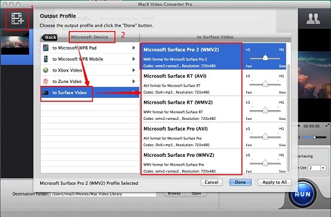Expand the to Zune Video arrow

point(134,81)
